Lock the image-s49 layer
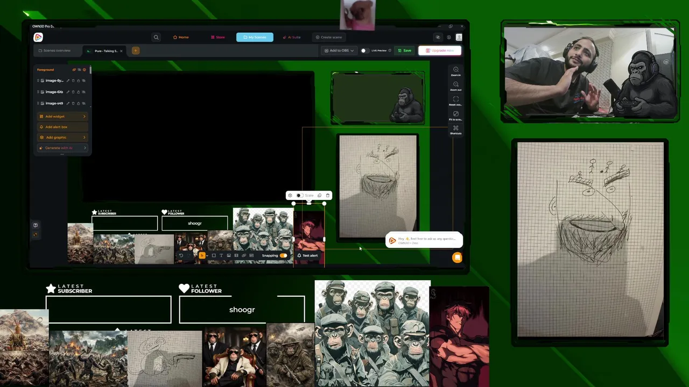Viewport: 689px width, 387px height. [78, 103]
